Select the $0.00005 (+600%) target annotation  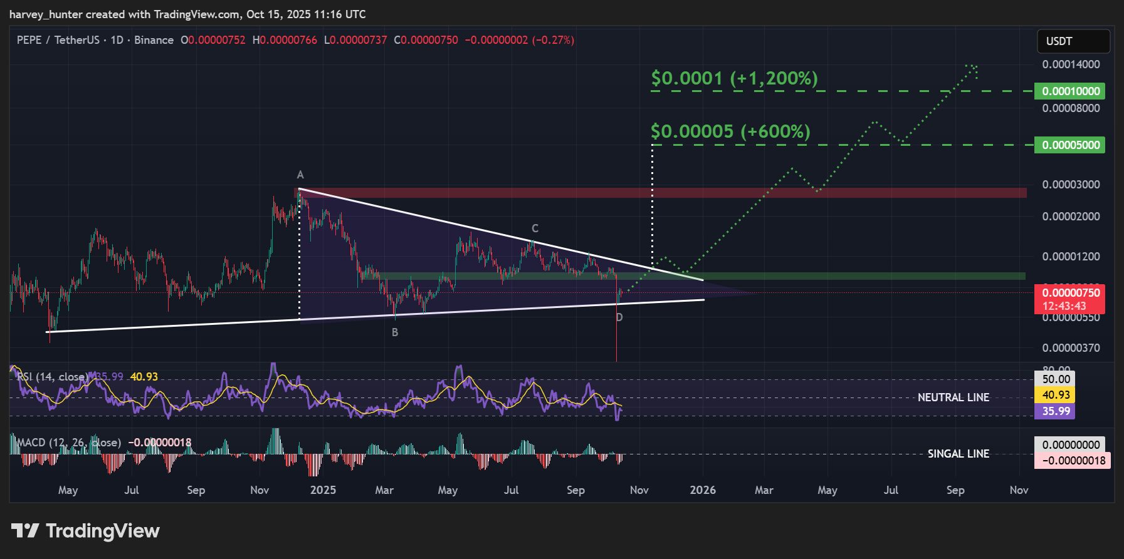coord(730,131)
